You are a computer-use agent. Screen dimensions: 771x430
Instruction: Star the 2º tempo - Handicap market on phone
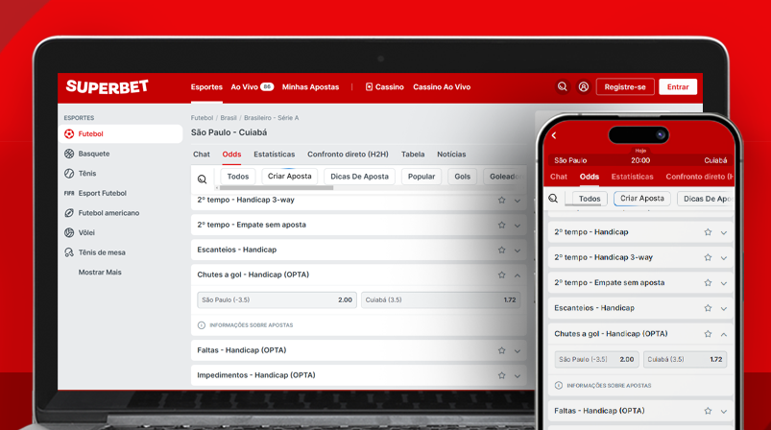(708, 232)
